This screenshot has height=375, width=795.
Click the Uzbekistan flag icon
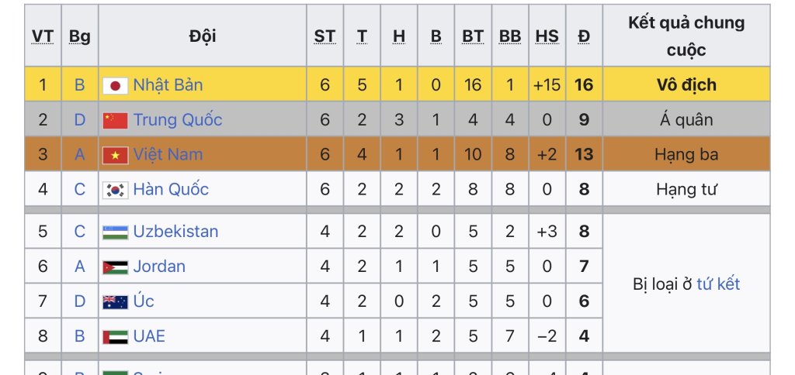point(116,232)
